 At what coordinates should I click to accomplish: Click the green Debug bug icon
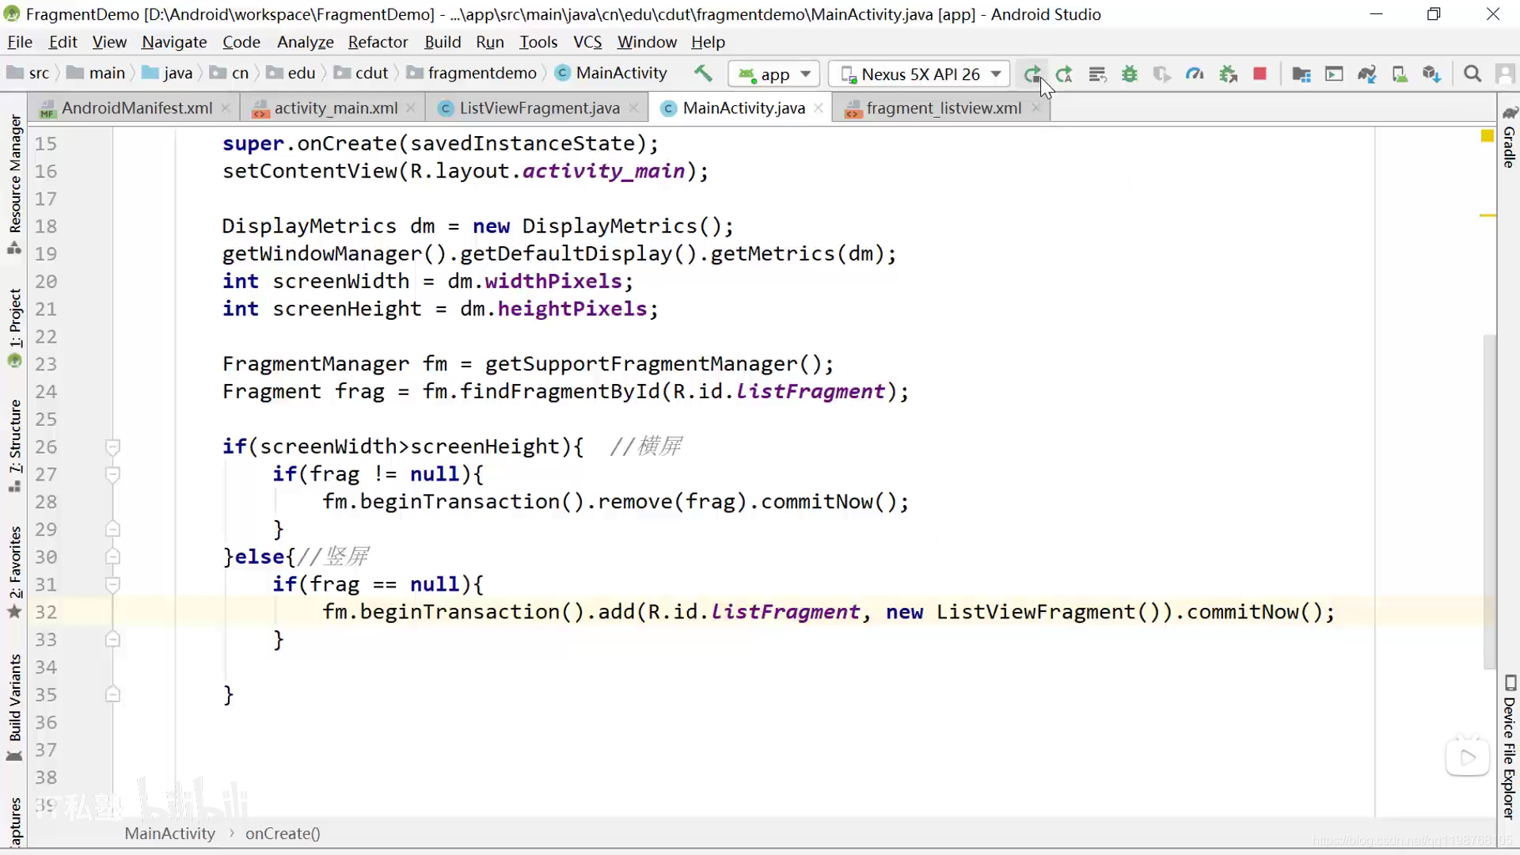(x=1130, y=74)
